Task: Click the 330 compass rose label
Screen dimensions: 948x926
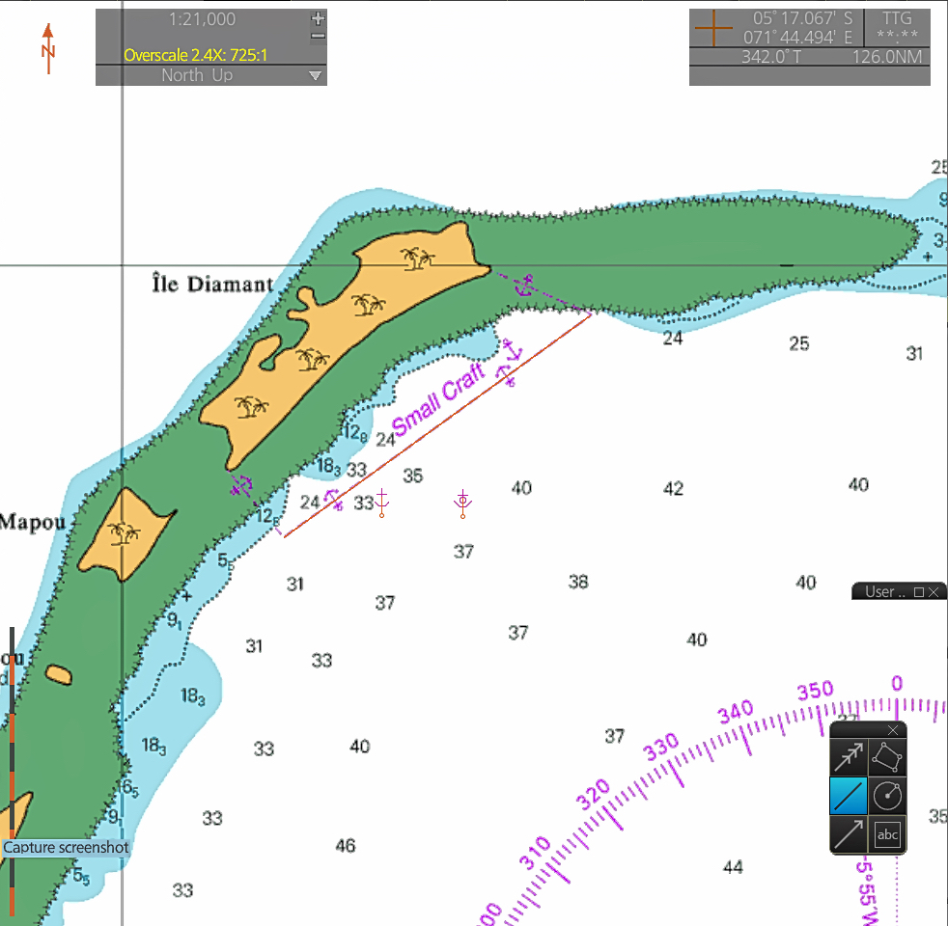Action: click(661, 747)
